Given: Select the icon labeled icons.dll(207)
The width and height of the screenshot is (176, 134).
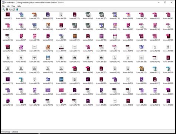Looking at the screenshot, I should pos(101,68).
